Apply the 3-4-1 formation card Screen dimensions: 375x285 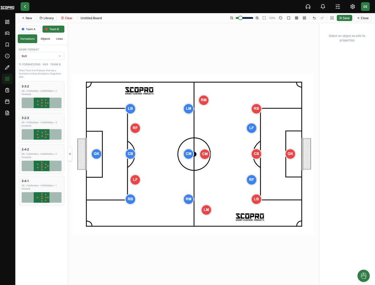point(42,191)
